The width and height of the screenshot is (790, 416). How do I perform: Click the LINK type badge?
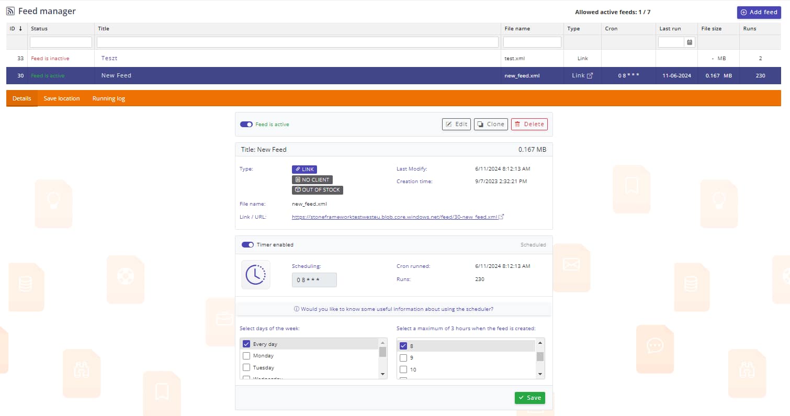[x=304, y=170]
